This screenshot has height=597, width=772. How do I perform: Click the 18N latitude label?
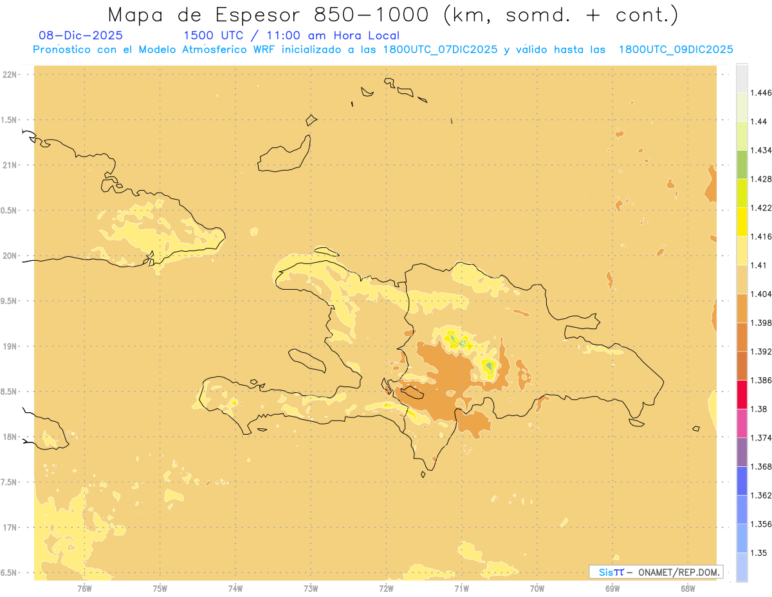point(10,437)
